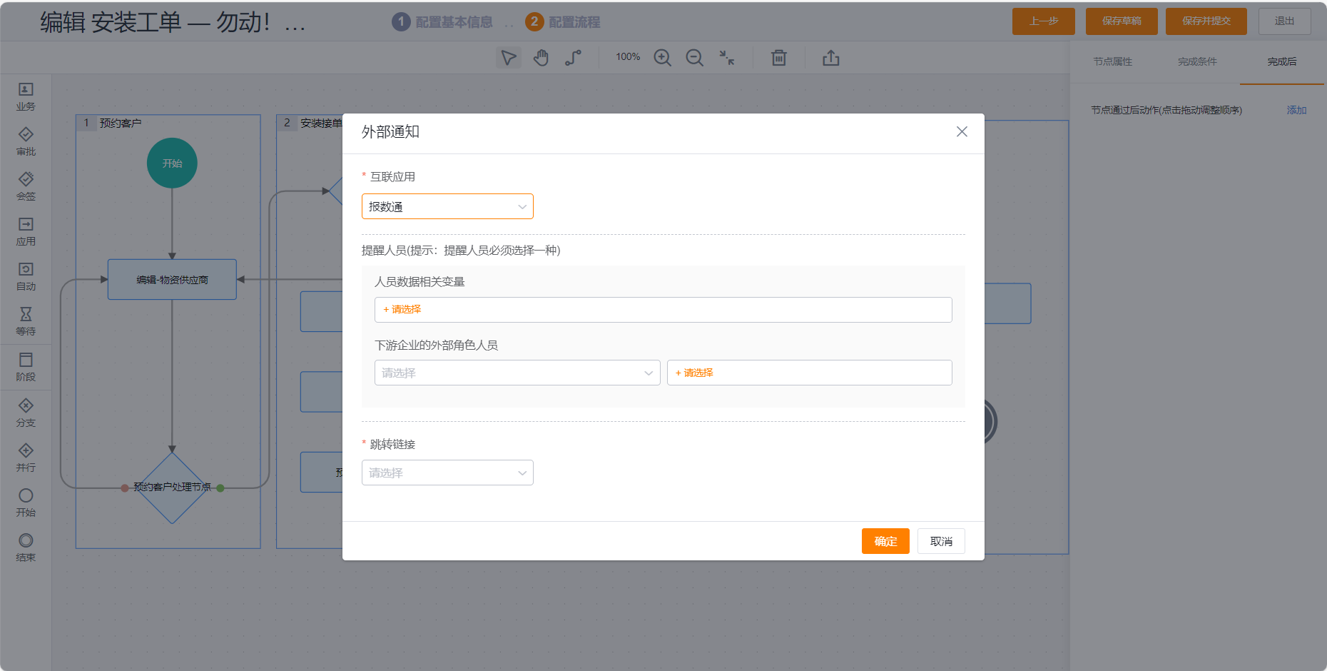Add a 审批 node from sidebar
Viewport: 1327px width, 671px height.
[26, 142]
